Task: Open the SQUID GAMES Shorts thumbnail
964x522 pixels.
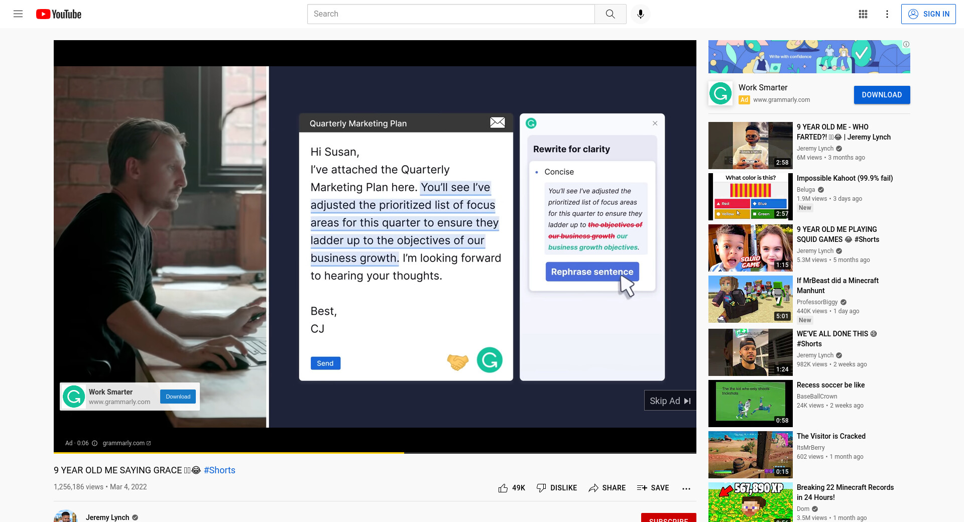Action: 751,248
